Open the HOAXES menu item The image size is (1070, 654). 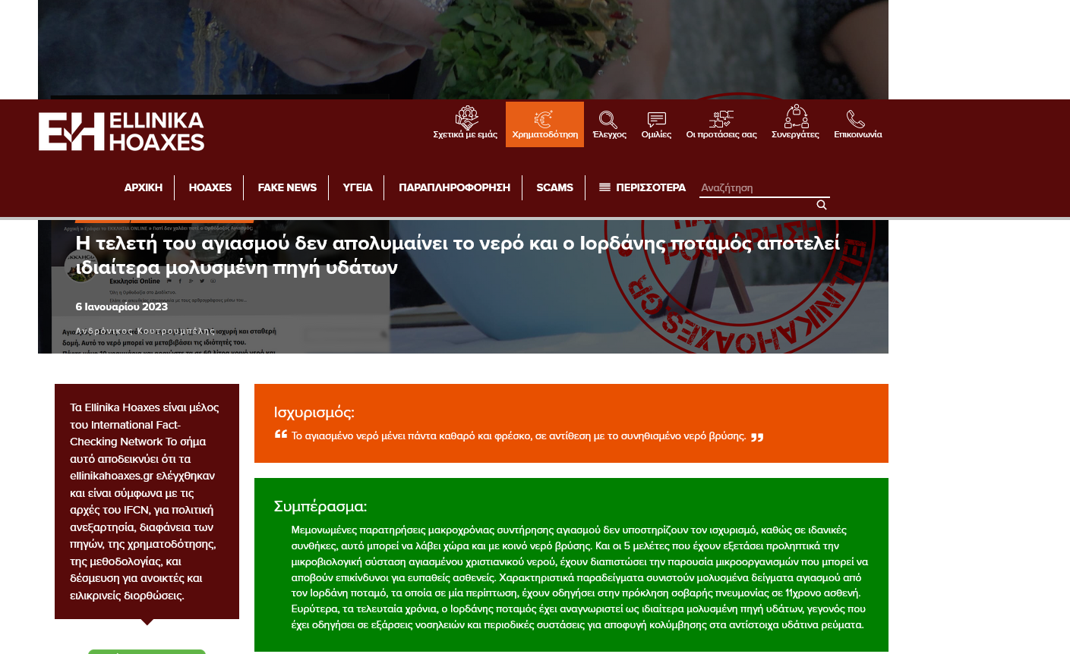click(210, 187)
